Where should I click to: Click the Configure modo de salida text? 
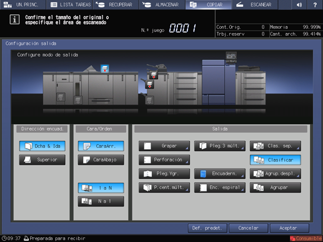[x=47, y=55]
